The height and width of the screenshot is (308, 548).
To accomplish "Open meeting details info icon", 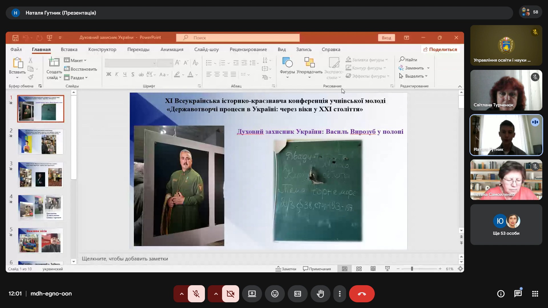I will [501, 293].
